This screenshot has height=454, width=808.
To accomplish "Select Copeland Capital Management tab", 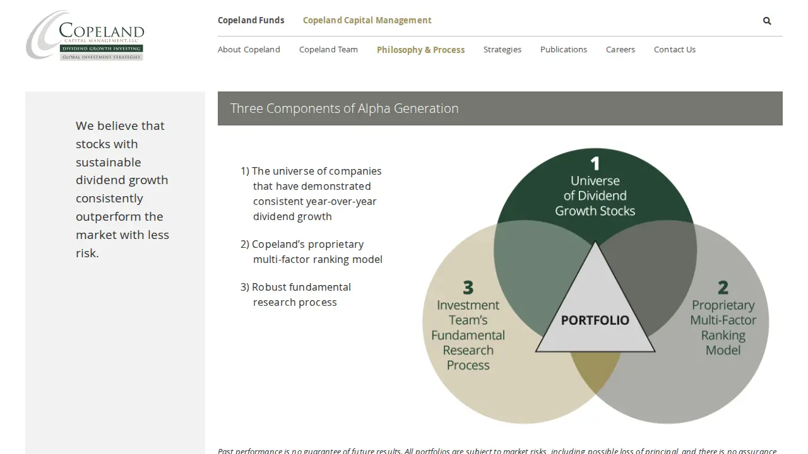I will click(367, 20).
